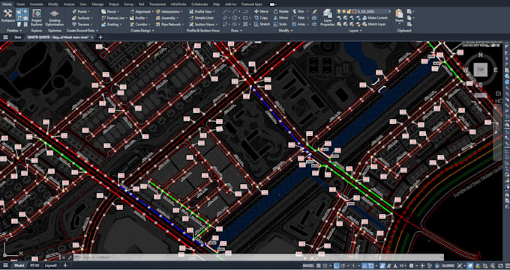Click the Sample Lines button
510x270 pixels.
pyautogui.click(x=201, y=18)
